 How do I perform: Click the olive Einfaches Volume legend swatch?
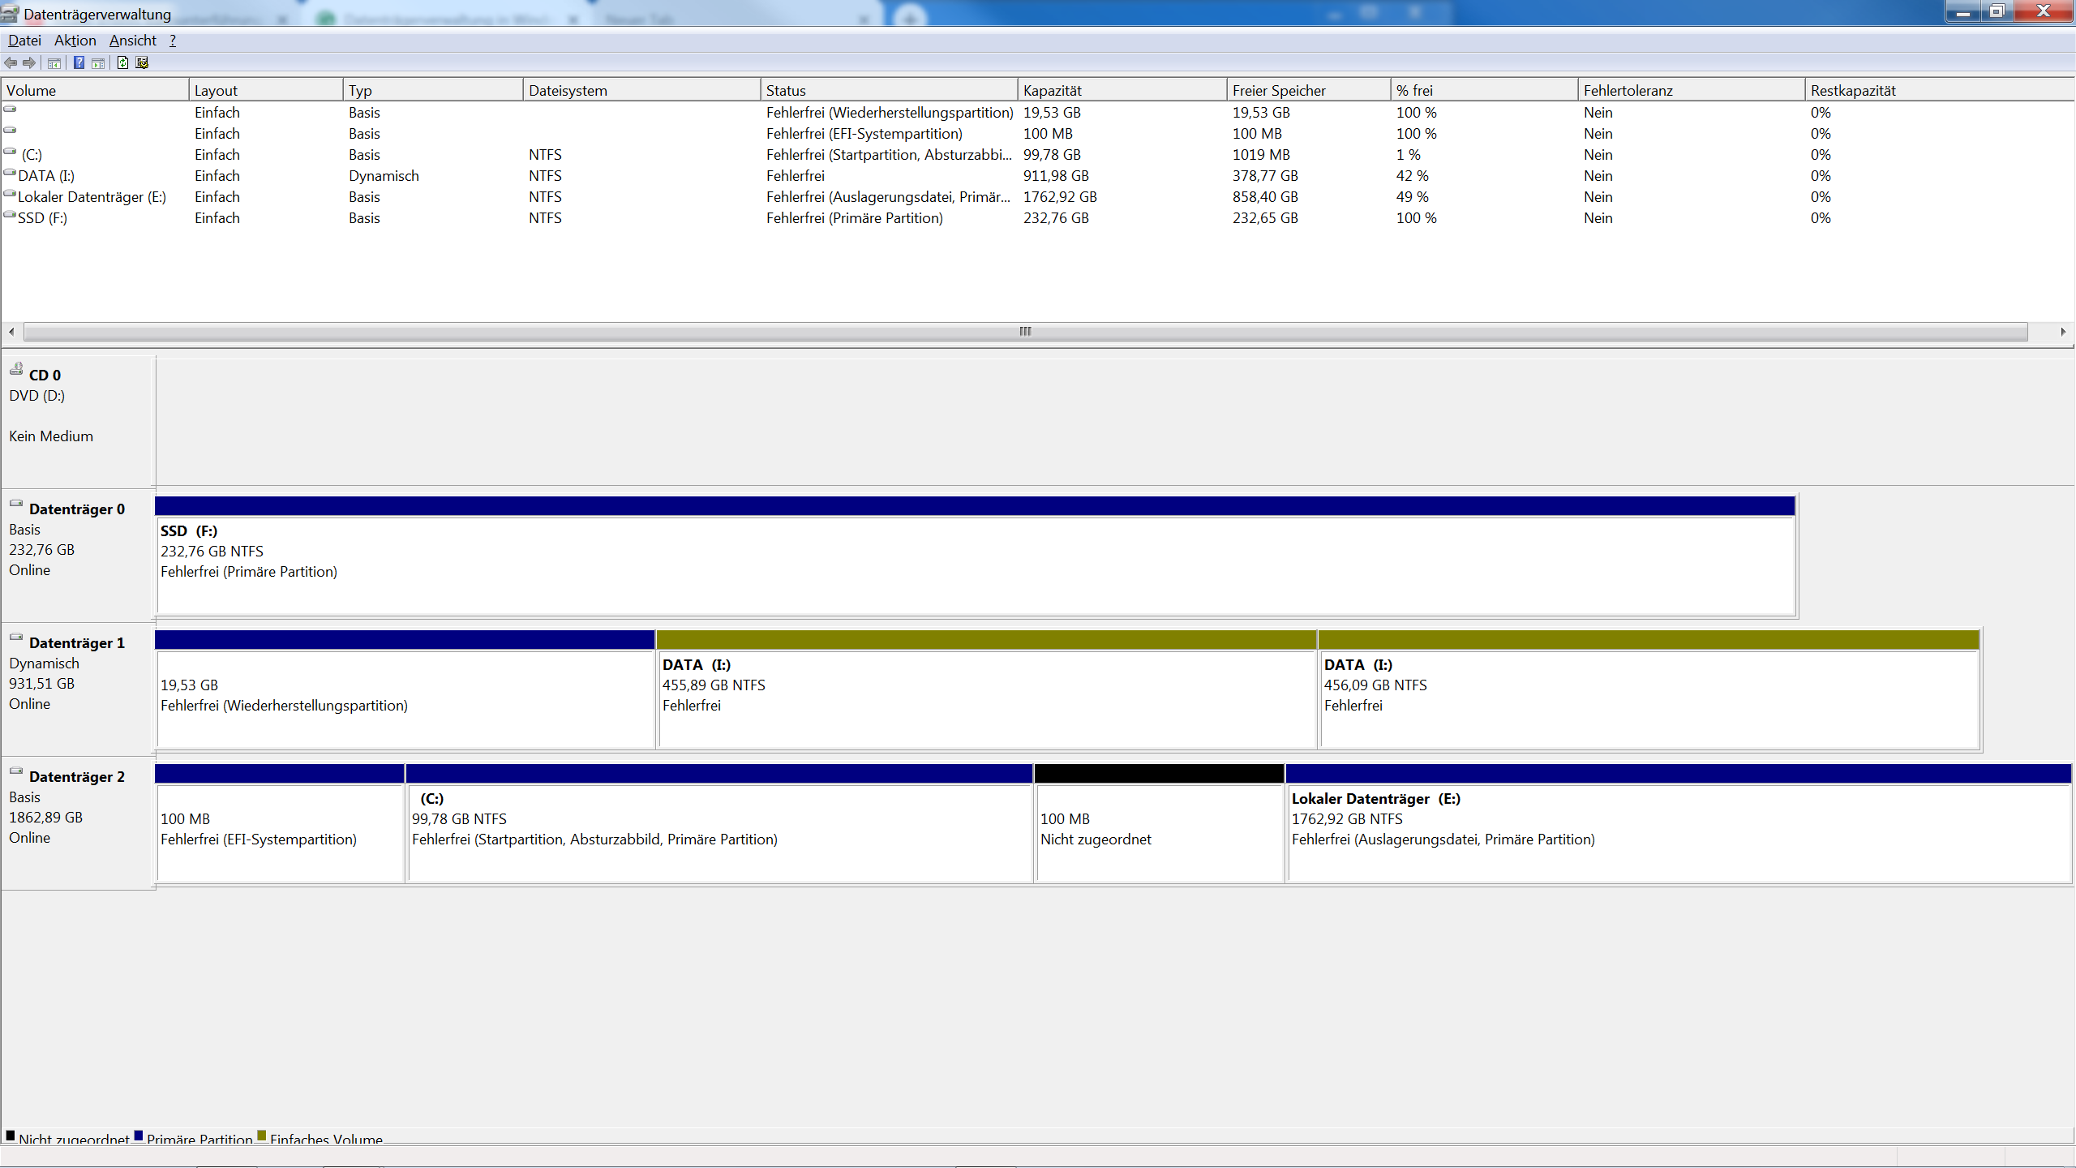tap(261, 1136)
